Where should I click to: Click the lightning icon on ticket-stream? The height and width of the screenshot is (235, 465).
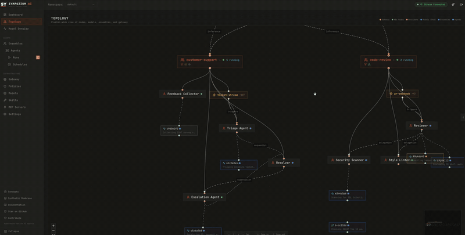point(214,95)
